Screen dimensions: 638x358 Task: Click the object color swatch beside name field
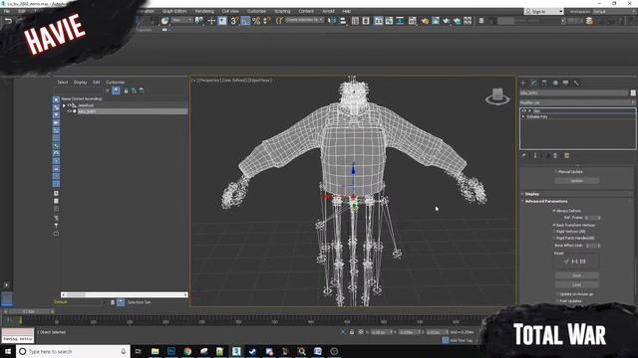click(x=633, y=92)
